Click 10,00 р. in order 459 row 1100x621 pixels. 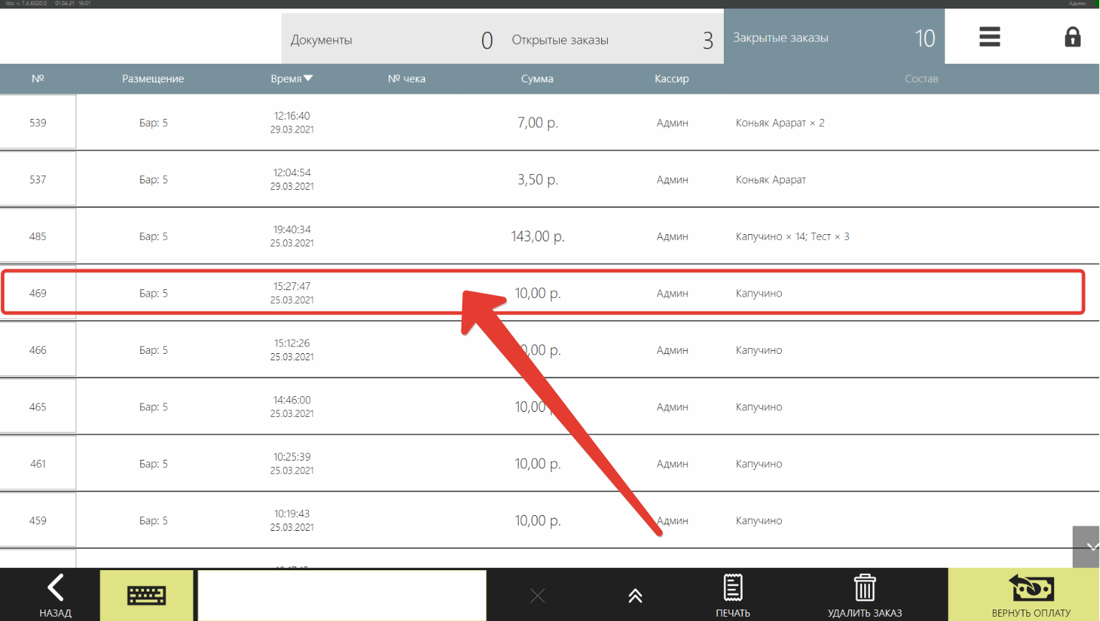(x=537, y=520)
